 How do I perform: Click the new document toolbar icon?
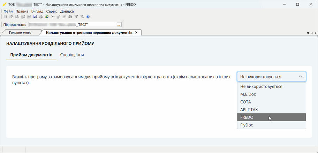pyautogui.click(x=6, y=17)
